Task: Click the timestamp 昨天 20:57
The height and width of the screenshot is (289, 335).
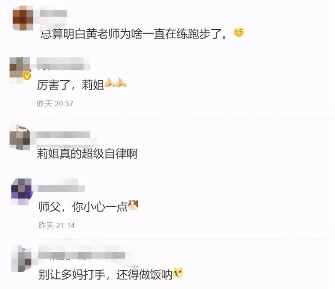Action: coord(55,104)
